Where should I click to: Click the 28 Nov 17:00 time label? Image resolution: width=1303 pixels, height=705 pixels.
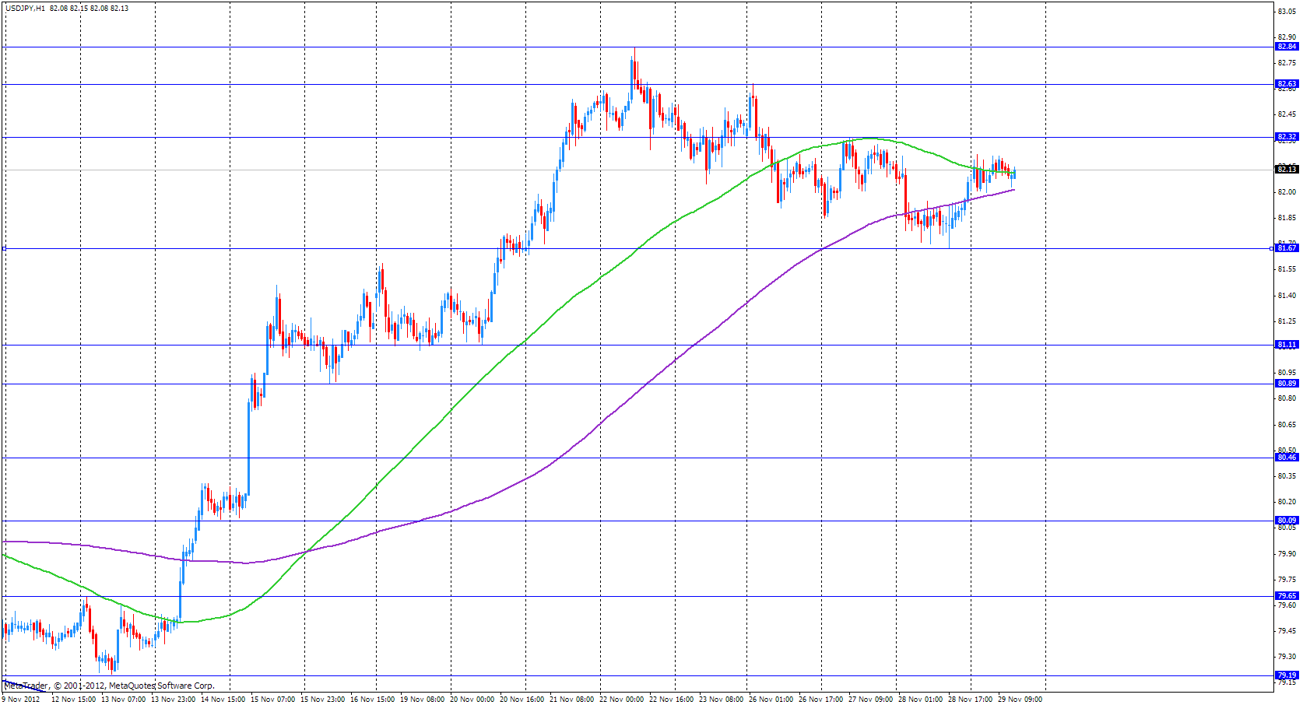point(971,699)
